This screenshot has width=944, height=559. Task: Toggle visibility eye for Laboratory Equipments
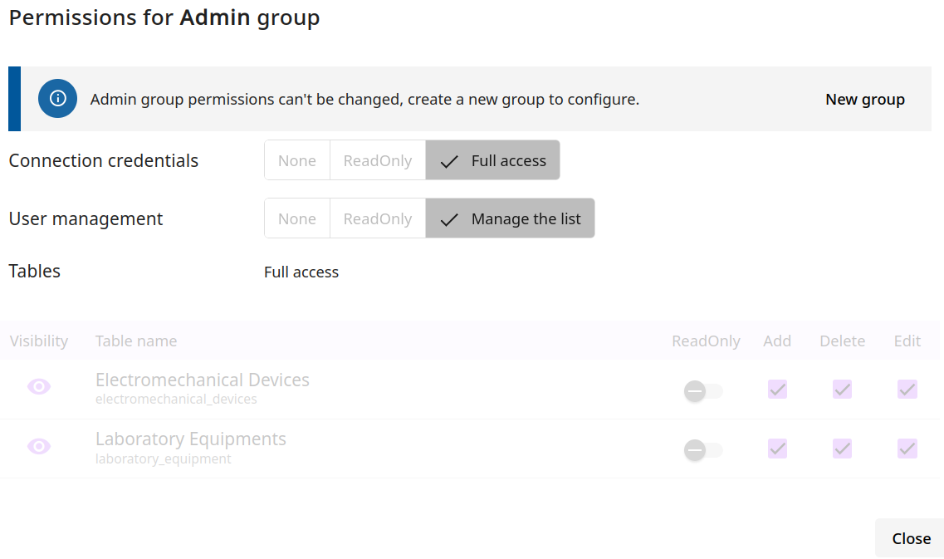39,447
